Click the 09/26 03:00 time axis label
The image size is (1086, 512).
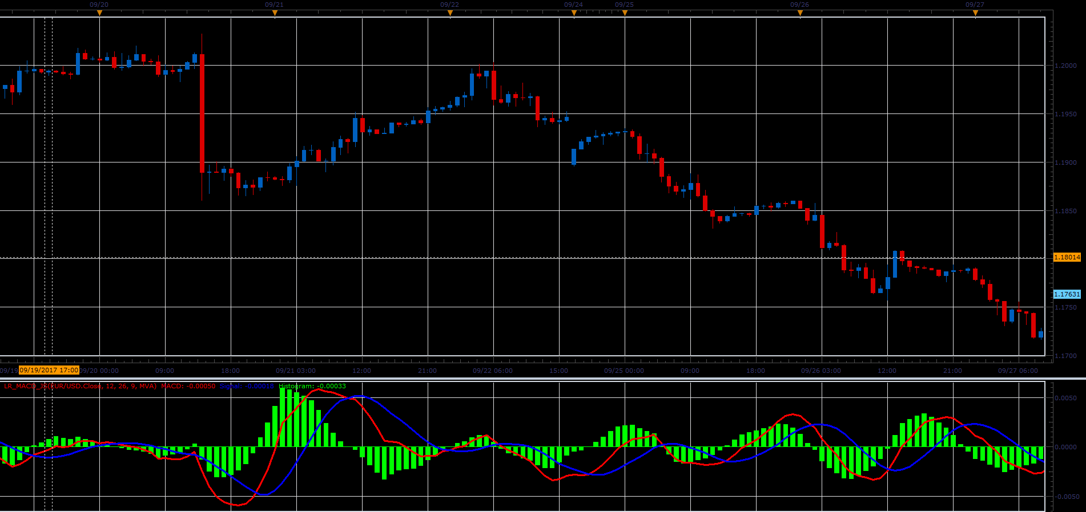tap(821, 371)
